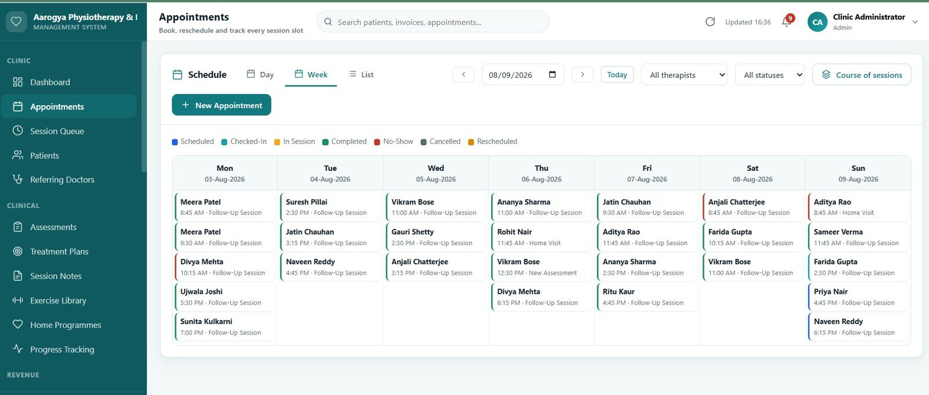Click the Home Programmes heart icon

(x=18, y=325)
